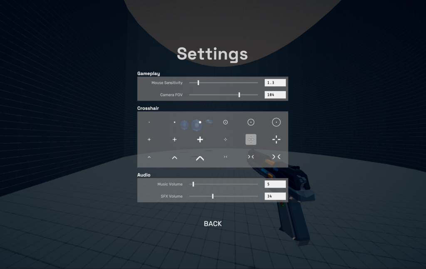
Task: Select the large gapped-cross crosshair
Action: coord(276,139)
